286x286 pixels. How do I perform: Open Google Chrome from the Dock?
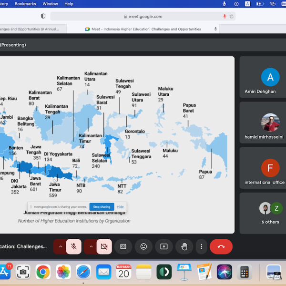point(43,272)
